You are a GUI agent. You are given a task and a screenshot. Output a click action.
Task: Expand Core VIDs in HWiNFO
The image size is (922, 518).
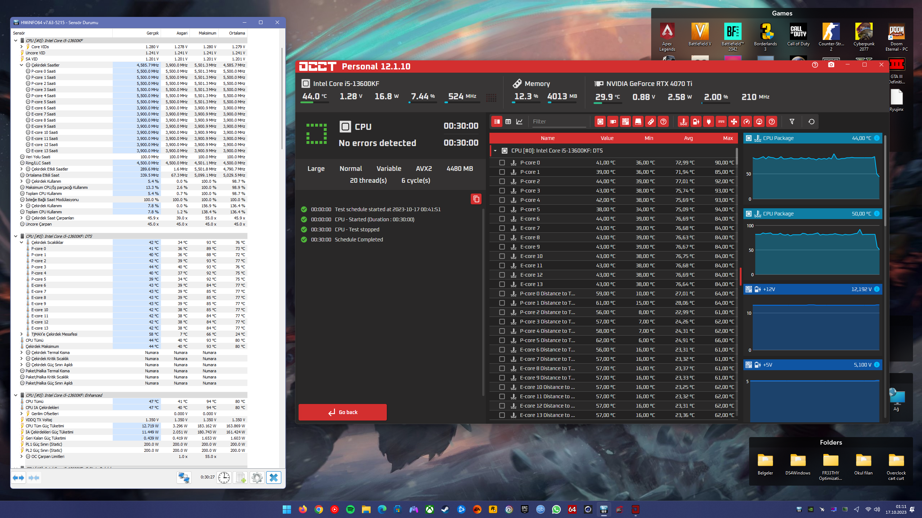click(21, 47)
